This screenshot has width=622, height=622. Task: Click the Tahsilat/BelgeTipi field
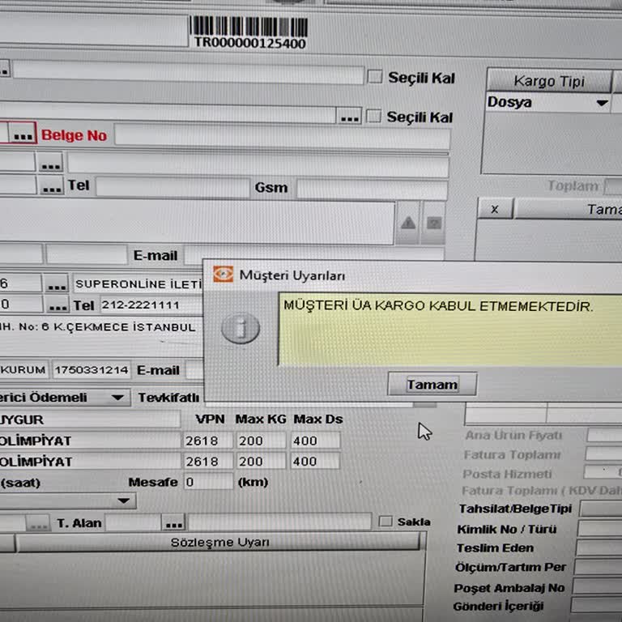pyautogui.click(x=601, y=509)
